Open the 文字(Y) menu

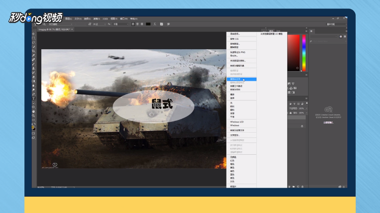click(78, 19)
